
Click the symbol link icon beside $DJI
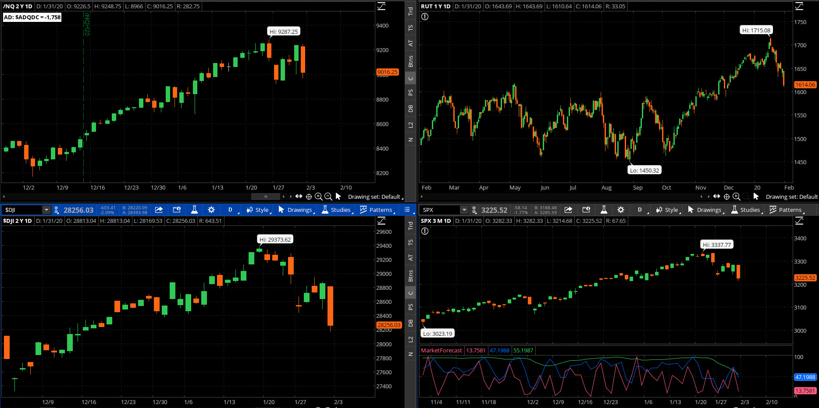click(56, 210)
